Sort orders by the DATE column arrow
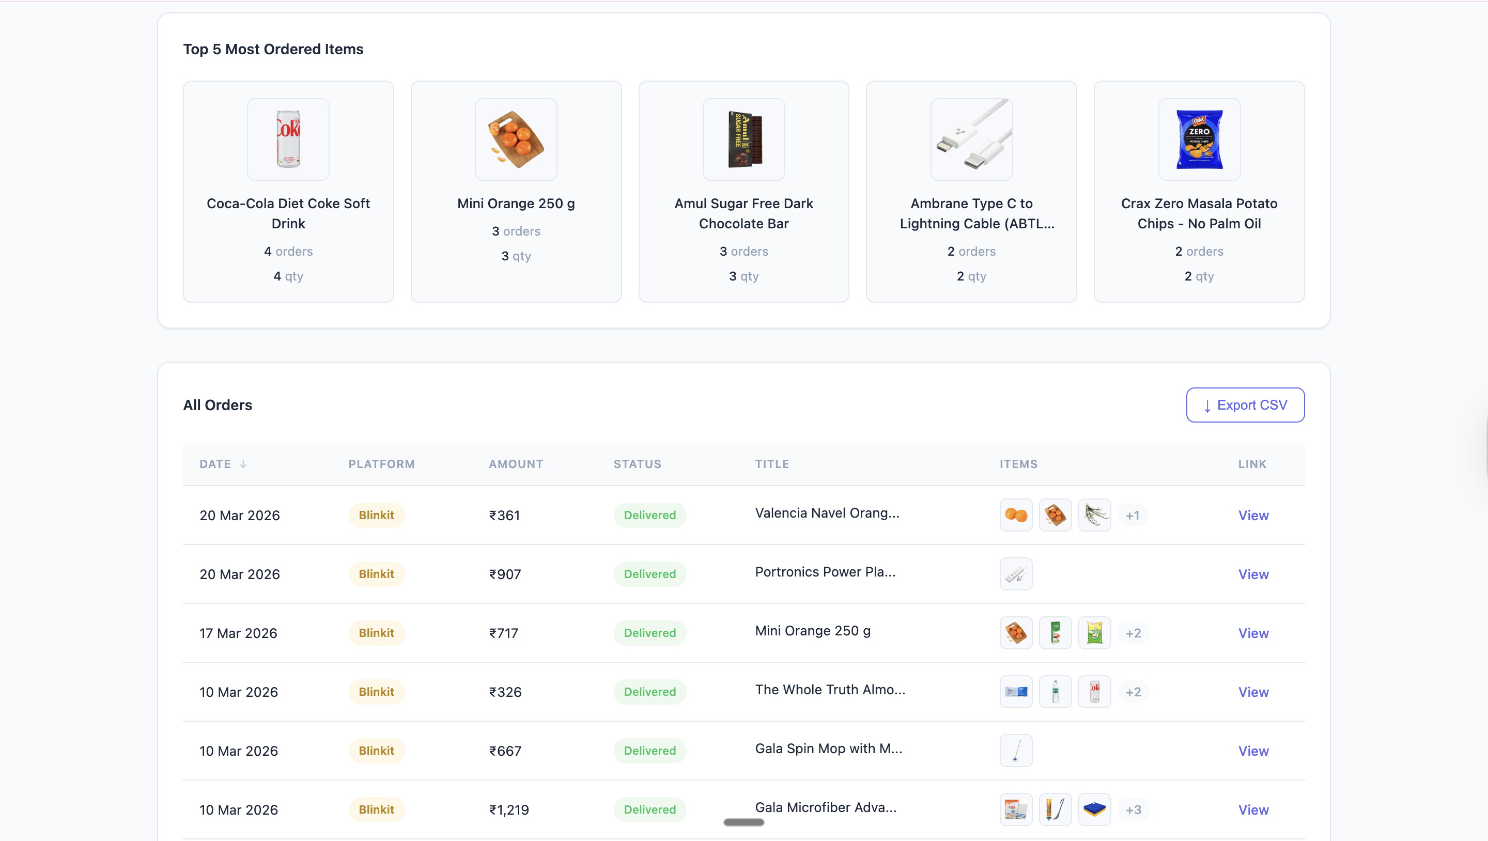The width and height of the screenshot is (1488, 841). pyautogui.click(x=243, y=464)
